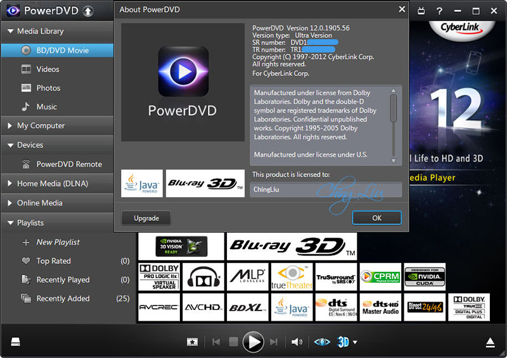Viewport: 507px width, 358px height.
Task: Click the disc drive icon at bottom left
Action: tap(15, 342)
